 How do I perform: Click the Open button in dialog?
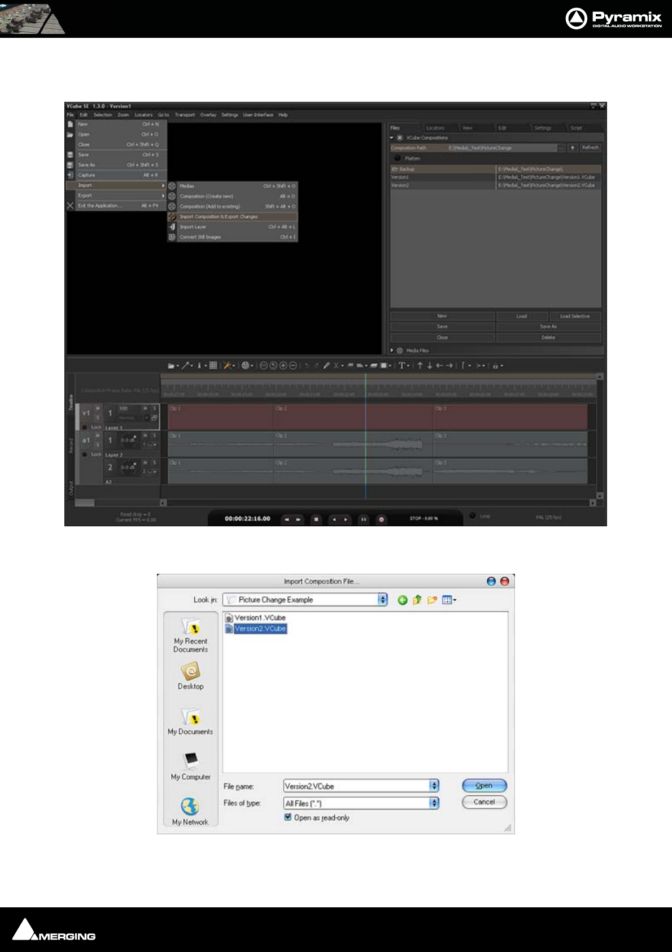click(485, 785)
